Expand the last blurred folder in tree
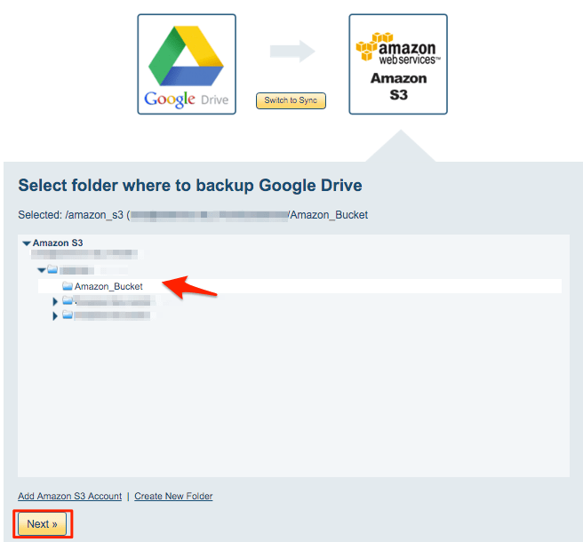Image resolution: width=583 pixels, height=542 pixels. (55, 316)
